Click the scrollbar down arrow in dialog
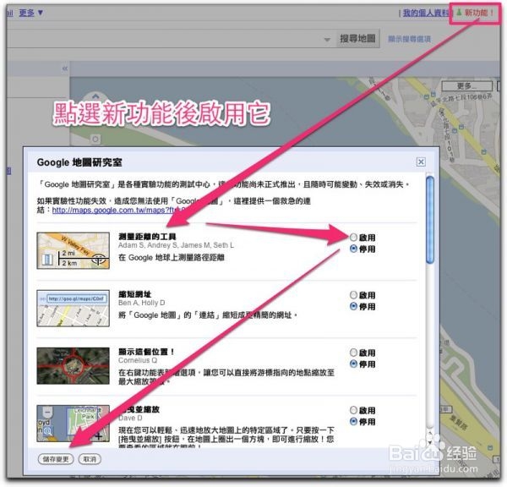This screenshot has height=487, width=507. tap(430, 442)
